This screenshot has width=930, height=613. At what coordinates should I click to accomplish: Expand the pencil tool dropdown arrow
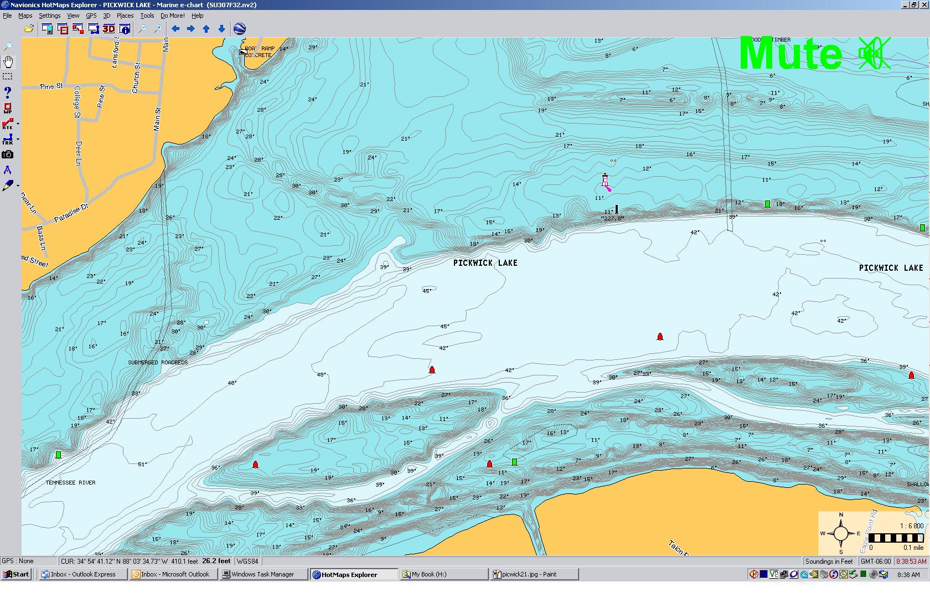point(18,186)
